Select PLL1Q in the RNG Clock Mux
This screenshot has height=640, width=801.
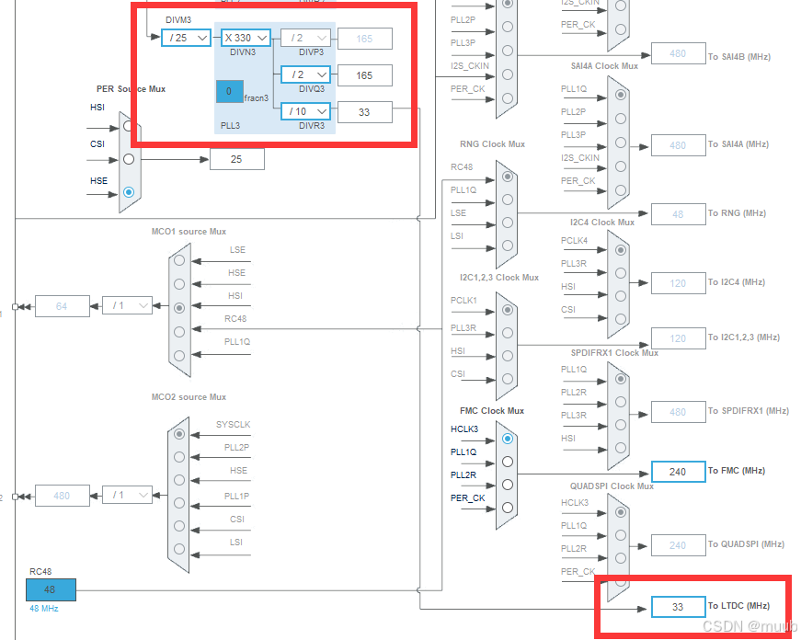508,200
